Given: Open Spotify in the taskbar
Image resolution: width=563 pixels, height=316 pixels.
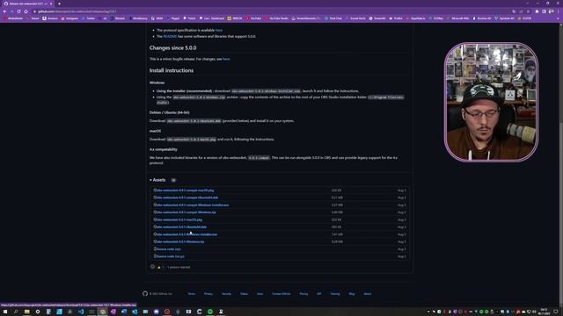Looking at the screenshot, I should click(210, 312).
